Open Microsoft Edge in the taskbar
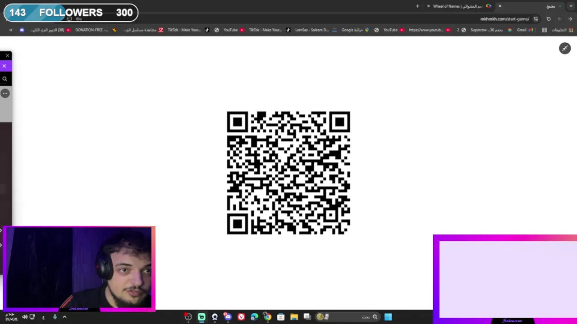 coord(254,317)
